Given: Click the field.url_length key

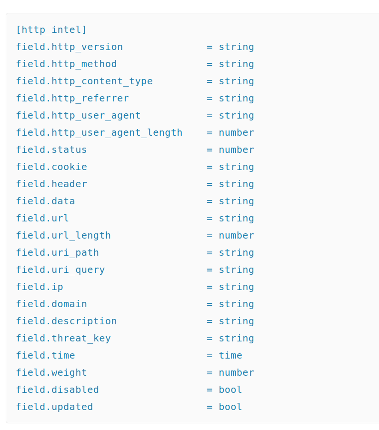Looking at the screenshot, I should click(x=63, y=236).
